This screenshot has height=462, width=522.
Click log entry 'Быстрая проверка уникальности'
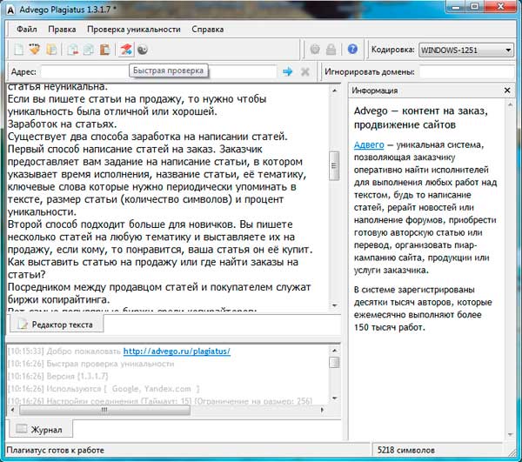coord(110,364)
